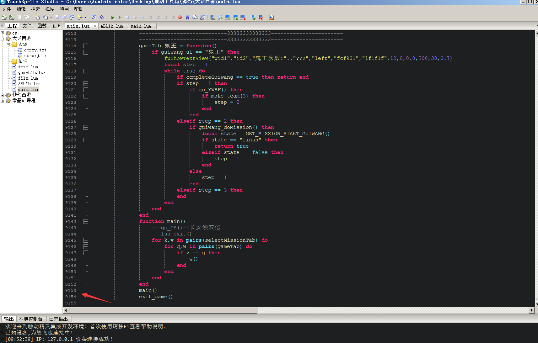Expand the 零基础课程 project node
Screen dimensions: 538x343
pyautogui.click(x=3, y=101)
